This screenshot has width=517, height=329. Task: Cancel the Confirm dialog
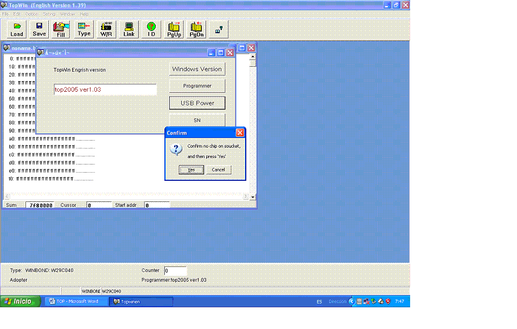pyautogui.click(x=218, y=169)
